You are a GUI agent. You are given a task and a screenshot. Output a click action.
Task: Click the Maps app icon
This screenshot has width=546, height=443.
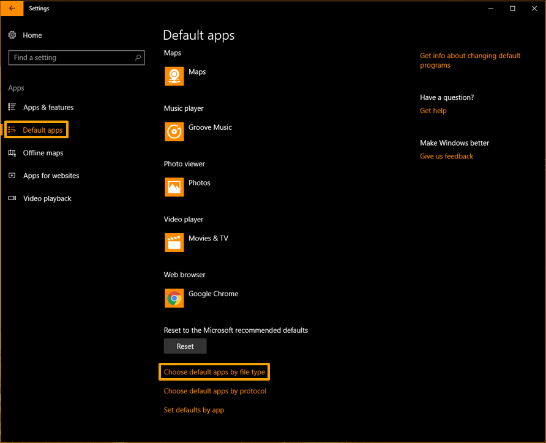coord(174,76)
